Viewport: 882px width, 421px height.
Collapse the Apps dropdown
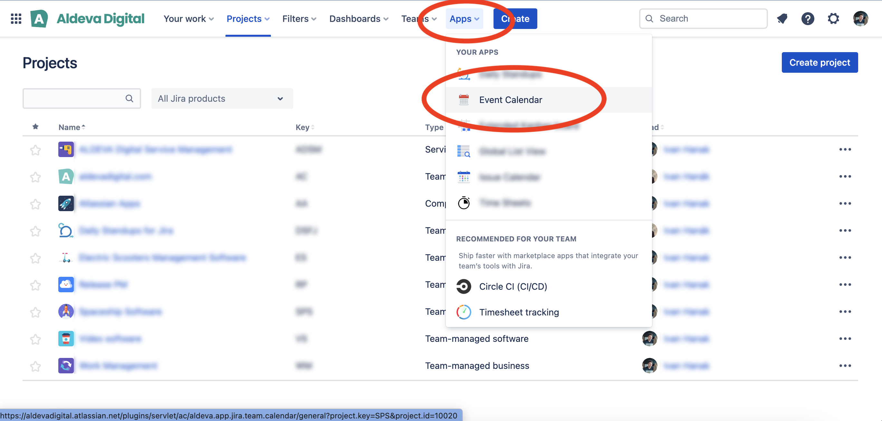pos(464,19)
